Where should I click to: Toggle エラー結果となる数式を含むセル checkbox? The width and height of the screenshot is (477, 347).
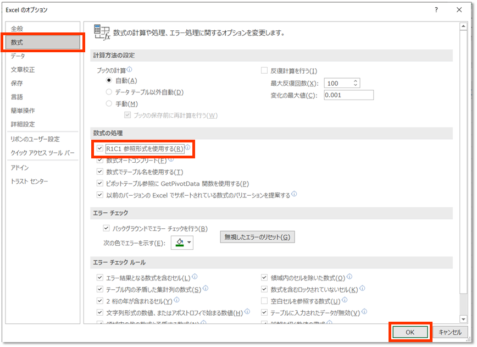pyautogui.click(x=100, y=277)
